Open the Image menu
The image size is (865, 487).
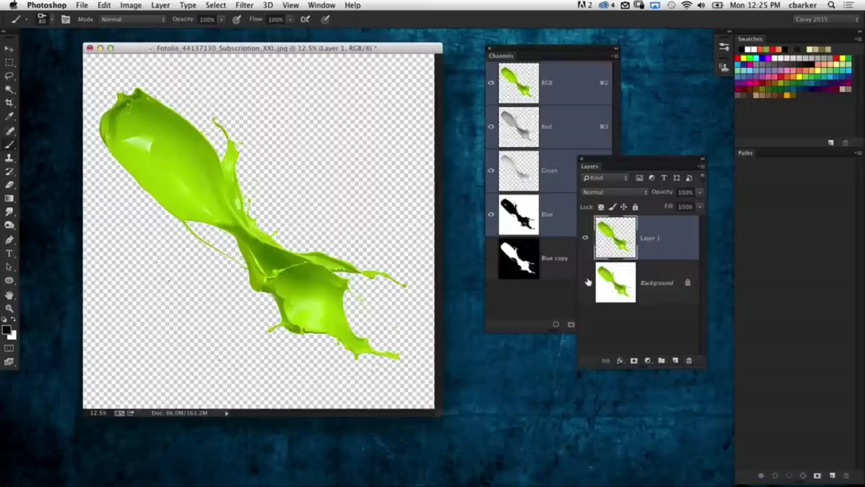click(130, 5)
